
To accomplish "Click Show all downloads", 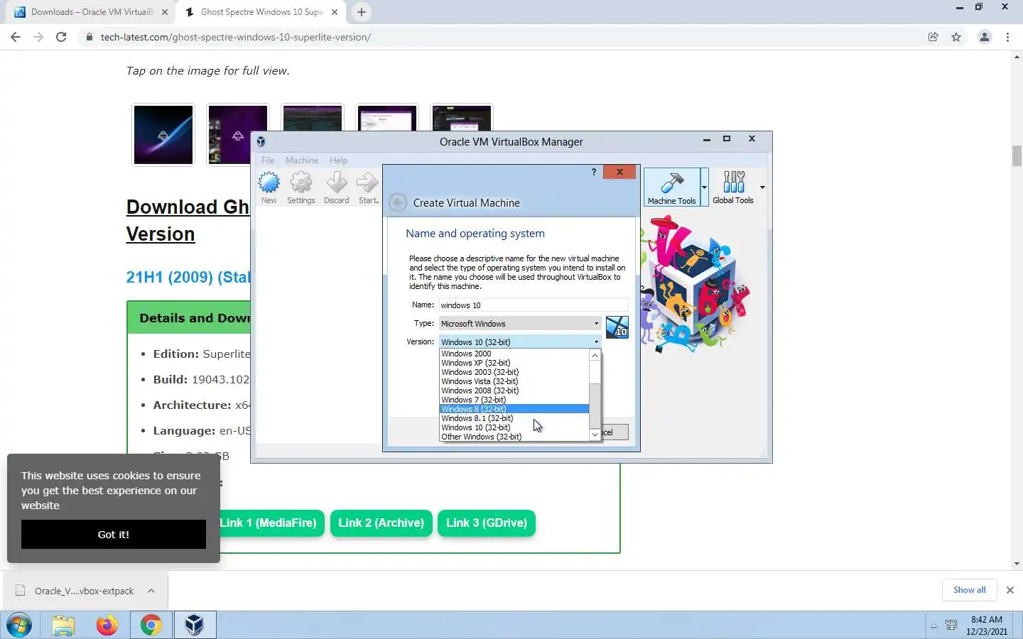I will (x=969, y=590).
